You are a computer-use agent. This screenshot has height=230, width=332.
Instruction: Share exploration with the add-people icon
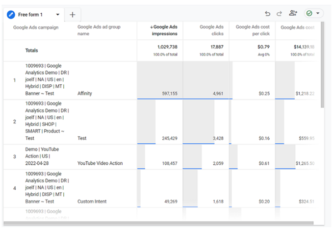(x=293, y=13)
